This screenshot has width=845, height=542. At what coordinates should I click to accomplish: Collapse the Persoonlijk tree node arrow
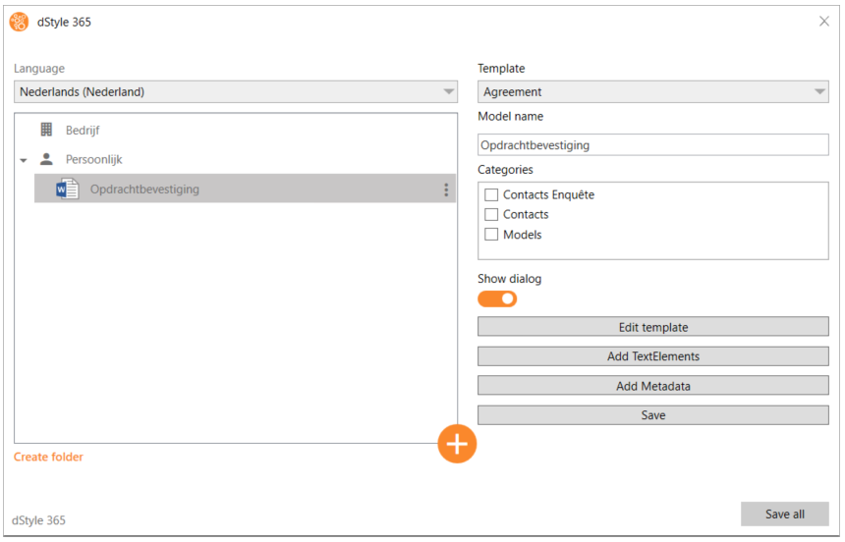(x=24, y=160)
